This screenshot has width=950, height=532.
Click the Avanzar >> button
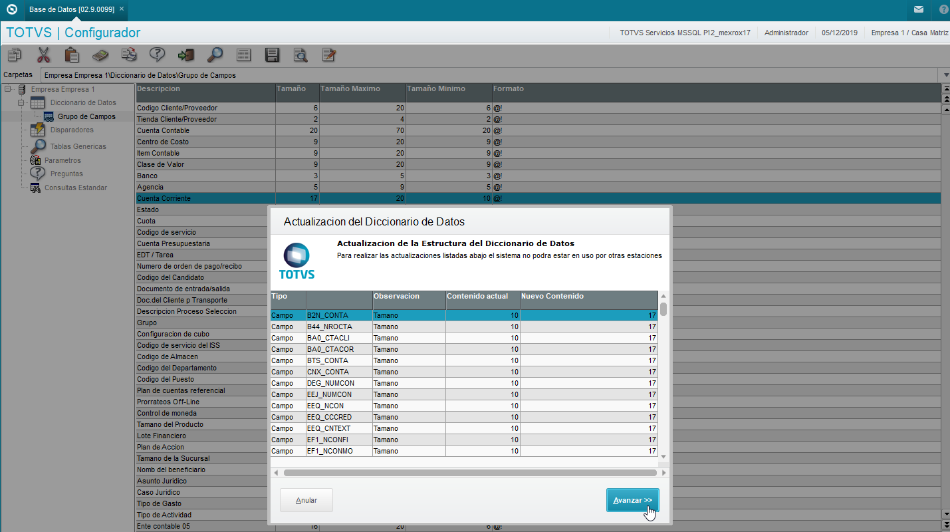tap(632, 500)
